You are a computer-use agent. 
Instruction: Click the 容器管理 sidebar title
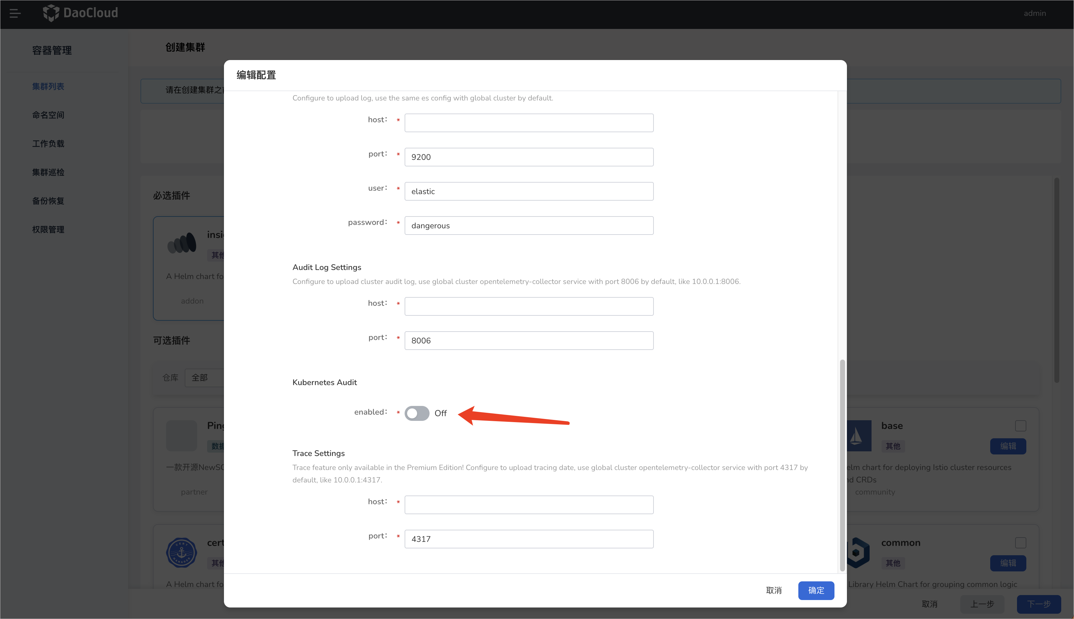[x=52, y=51]
